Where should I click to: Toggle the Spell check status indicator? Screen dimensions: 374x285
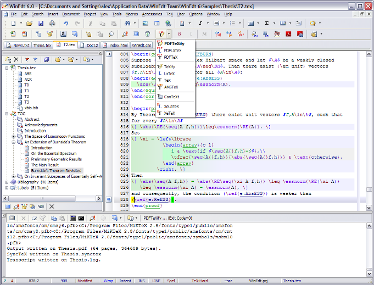171,281
